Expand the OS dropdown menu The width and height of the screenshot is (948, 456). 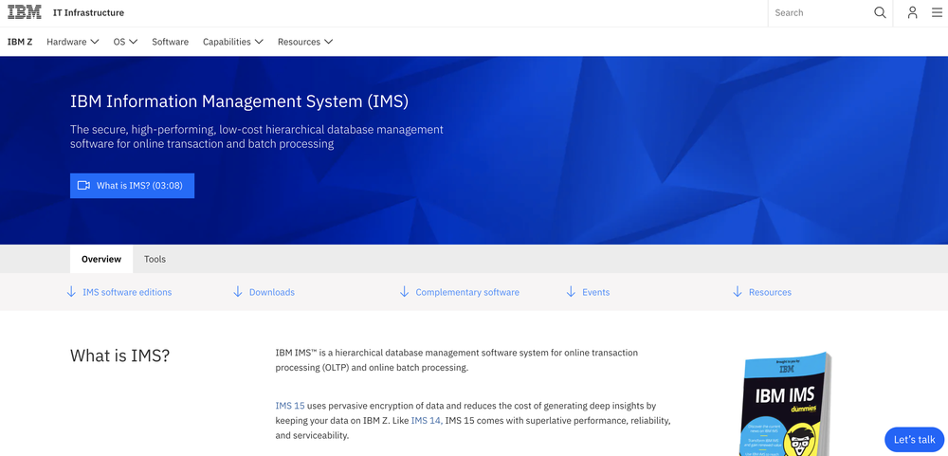pos(125,42)
